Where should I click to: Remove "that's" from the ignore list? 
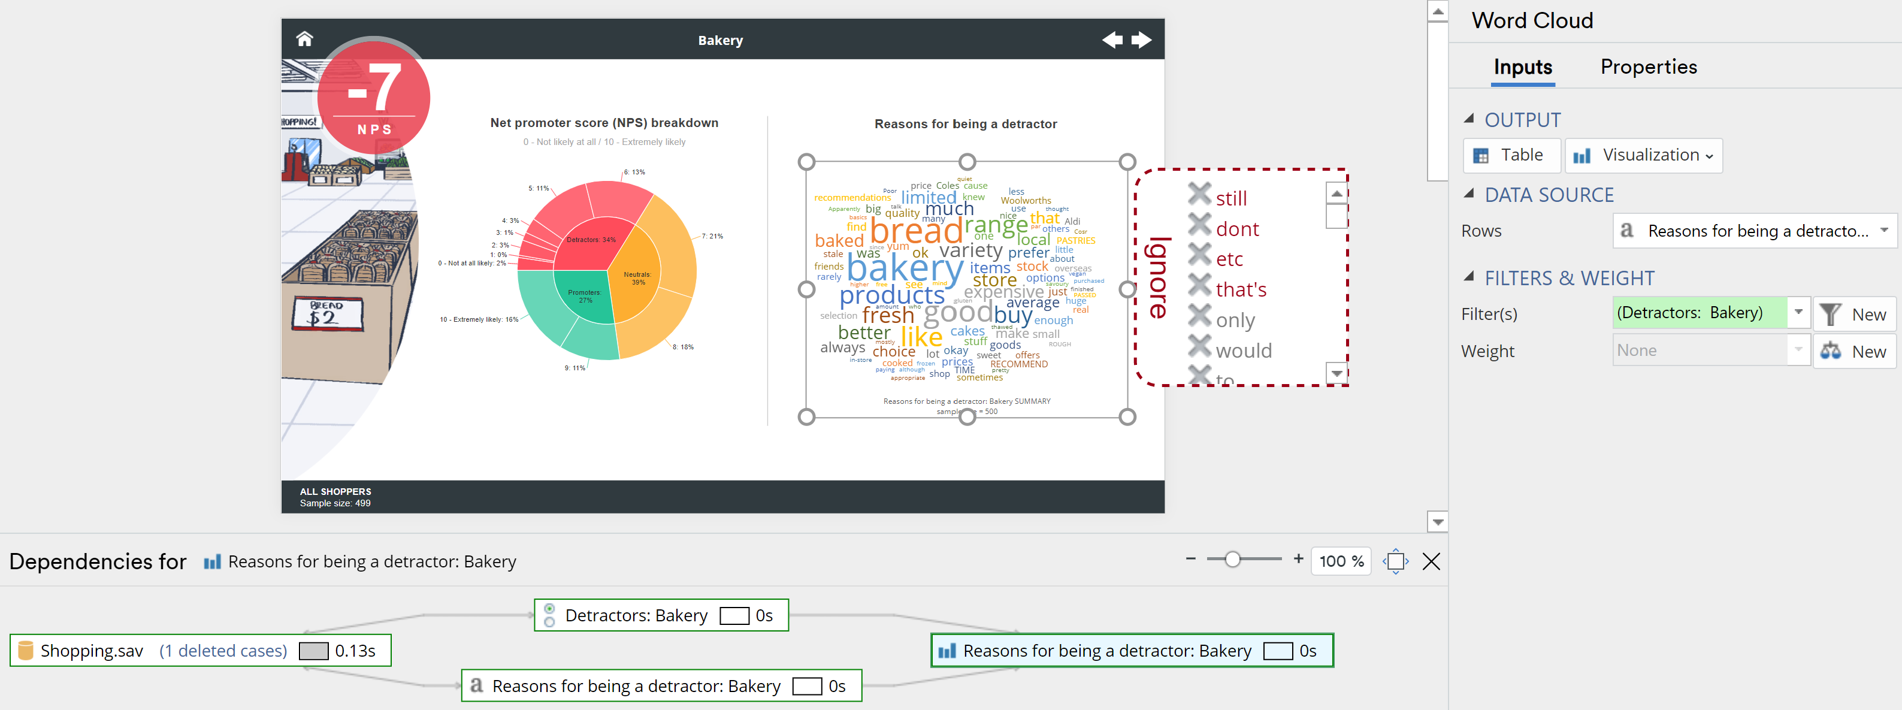1199,285
